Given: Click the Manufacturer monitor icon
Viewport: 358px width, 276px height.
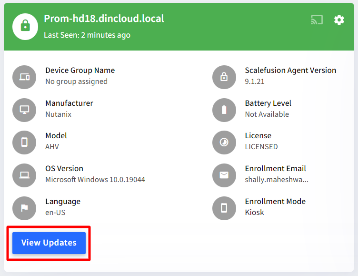Looking at the screenshot, I should point(24,110).
